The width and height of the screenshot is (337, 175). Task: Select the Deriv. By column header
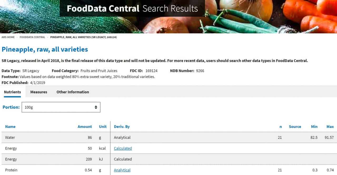pos(122,126)
